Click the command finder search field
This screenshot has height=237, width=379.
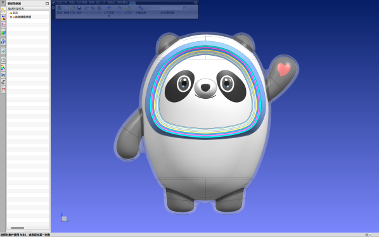(x=167, y=8)
